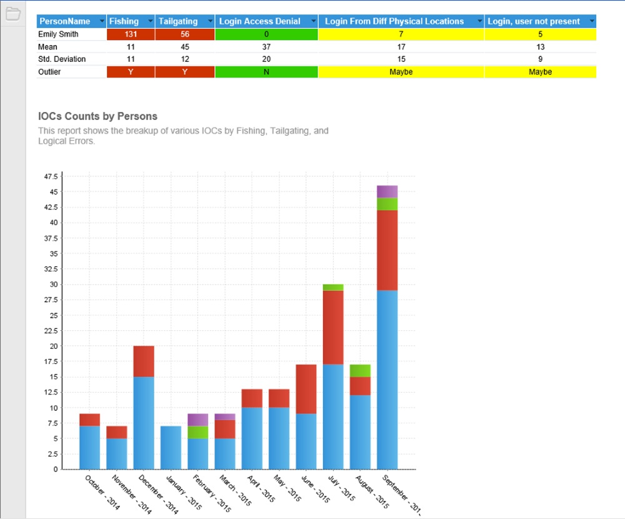
Task: Select the Emily Smith name cell
Action: pos(58,34)
